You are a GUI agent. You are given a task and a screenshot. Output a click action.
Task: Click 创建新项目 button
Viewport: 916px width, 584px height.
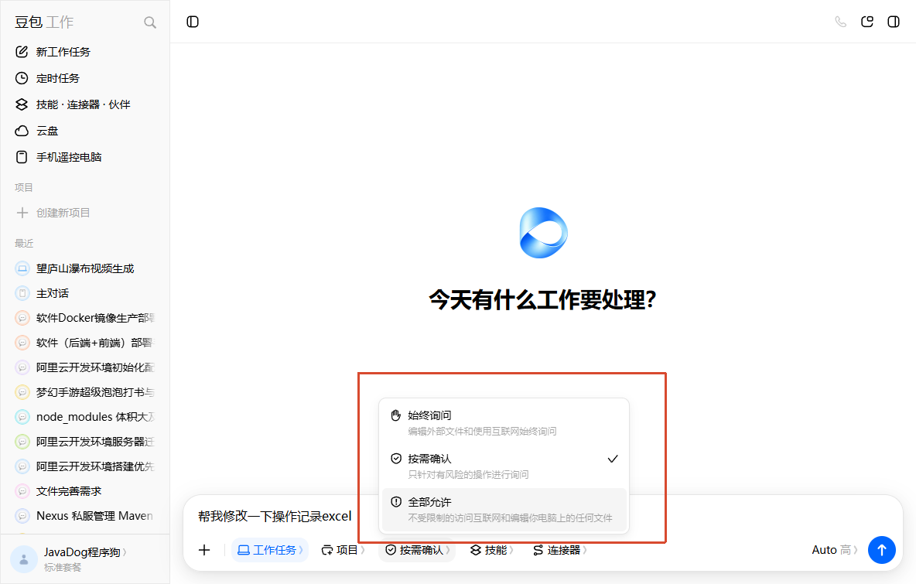point(84,213)
